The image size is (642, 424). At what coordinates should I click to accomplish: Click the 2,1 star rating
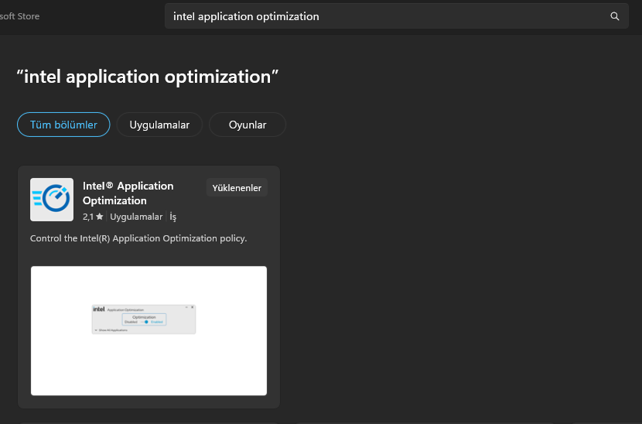pos(93,217)
